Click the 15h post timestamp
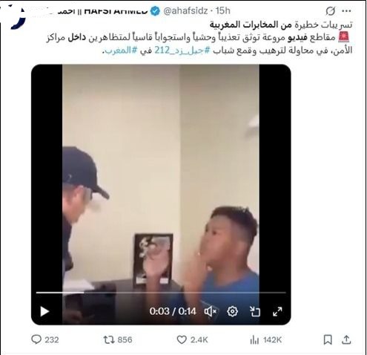 click(222, 11)
